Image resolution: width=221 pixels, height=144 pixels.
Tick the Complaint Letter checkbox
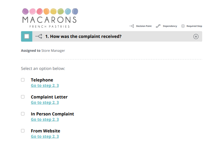(23, 97)
